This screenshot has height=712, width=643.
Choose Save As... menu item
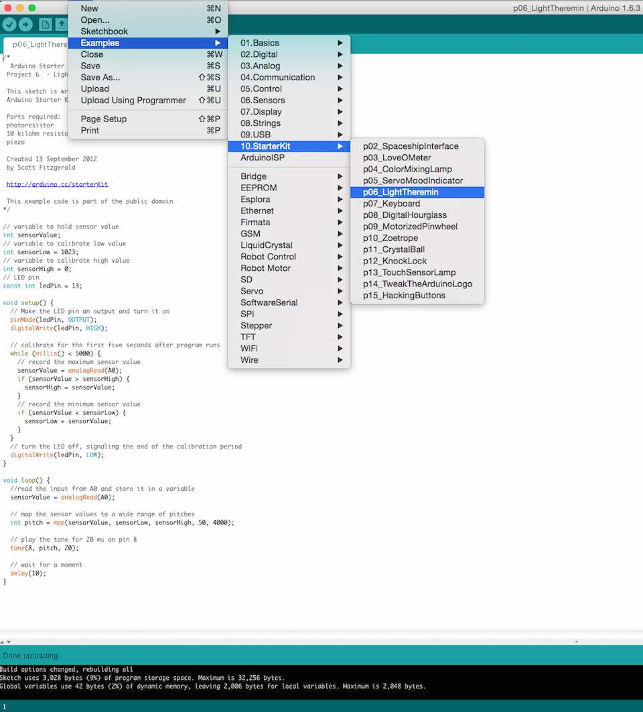point(148,77)
